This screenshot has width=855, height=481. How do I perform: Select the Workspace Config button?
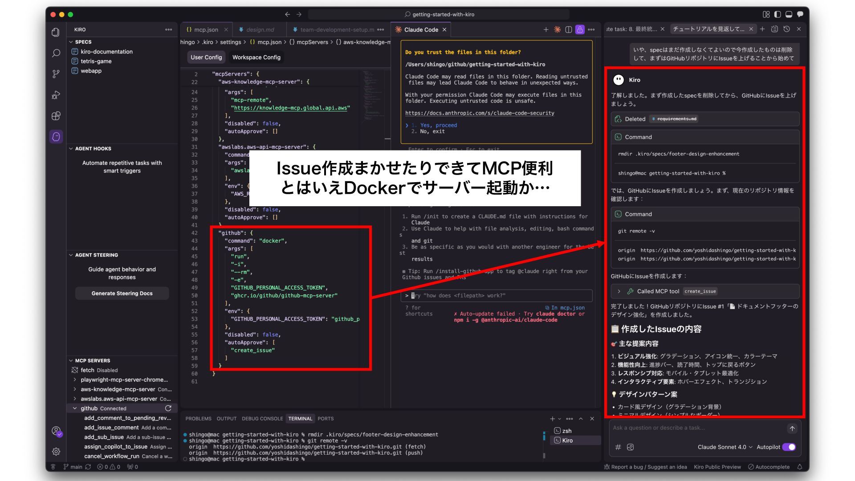tap(256, 57)
